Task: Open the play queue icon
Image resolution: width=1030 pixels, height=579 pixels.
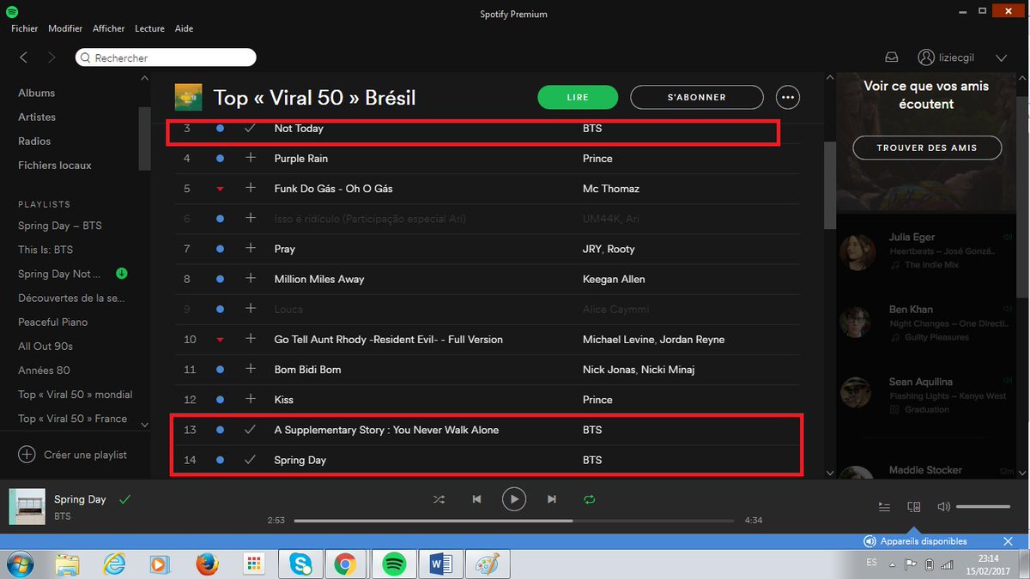Action: pos(884,507)
